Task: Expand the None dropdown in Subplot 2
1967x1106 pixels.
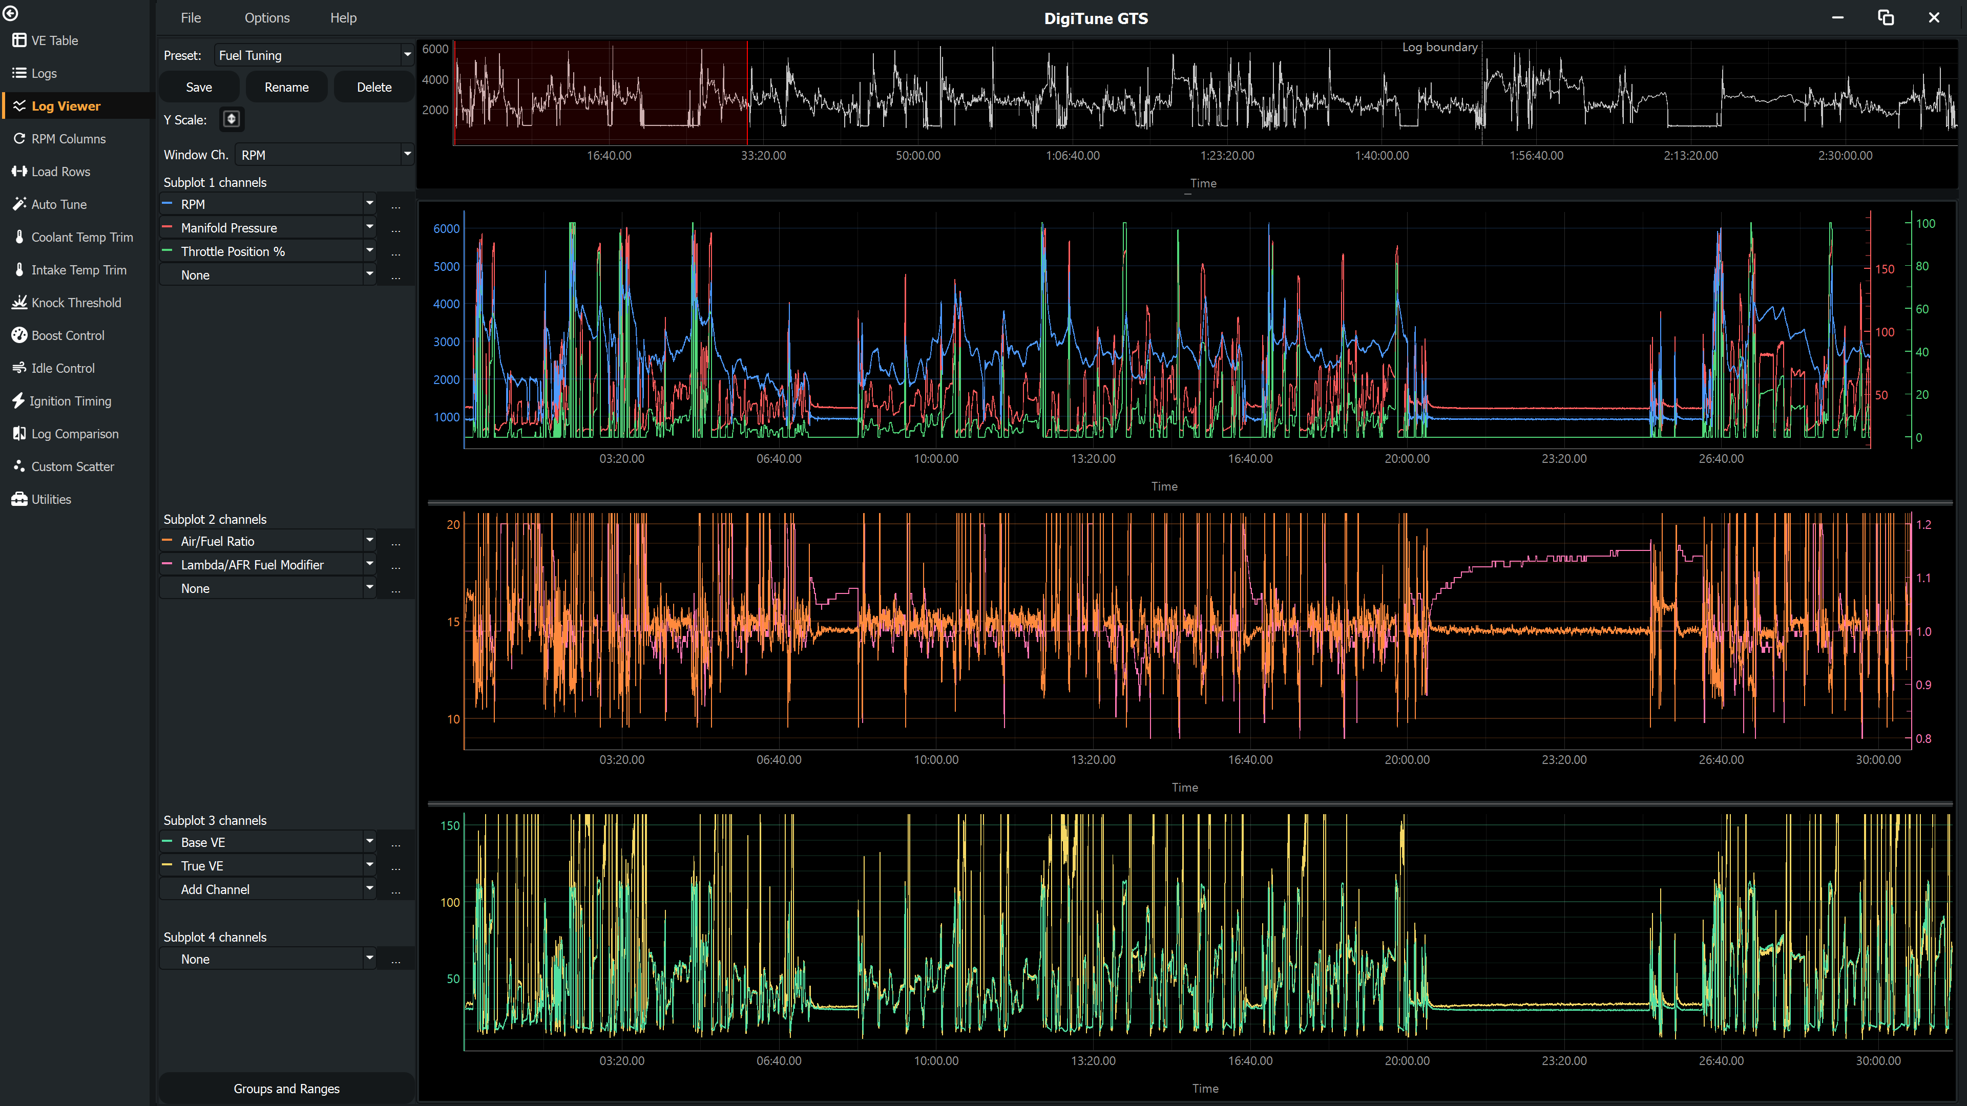Action: coord(369,588)
